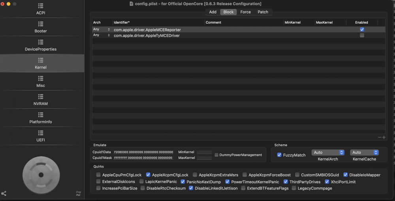Enable the AppleTyMCEDriver block entry checkbox

tap(362, 35)
